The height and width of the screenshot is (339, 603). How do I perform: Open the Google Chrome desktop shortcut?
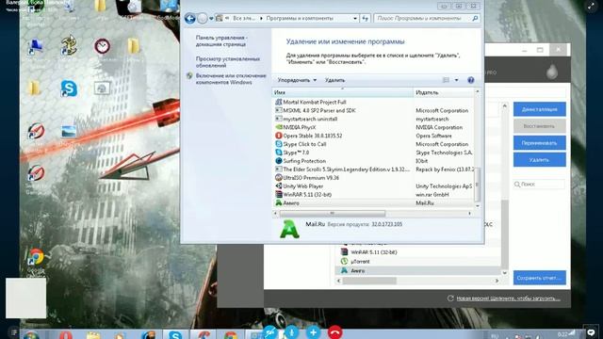[36, 257]
